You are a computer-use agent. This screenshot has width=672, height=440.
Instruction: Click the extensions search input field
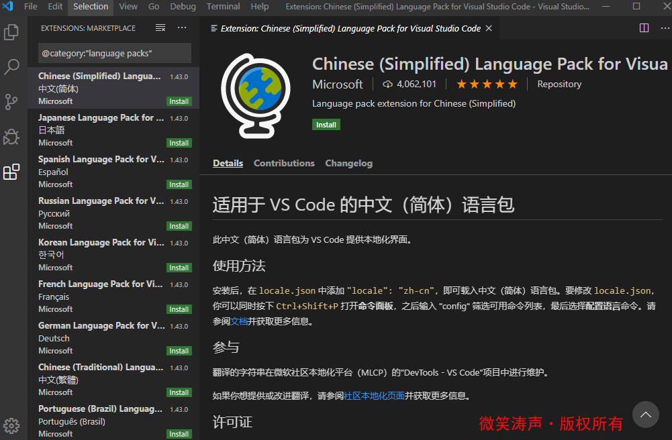click(114, 53)
